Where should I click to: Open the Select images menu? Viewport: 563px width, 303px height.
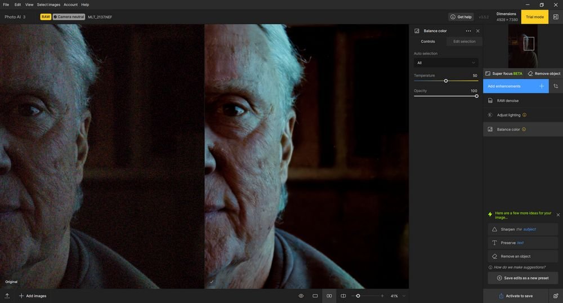coord(48,5)
